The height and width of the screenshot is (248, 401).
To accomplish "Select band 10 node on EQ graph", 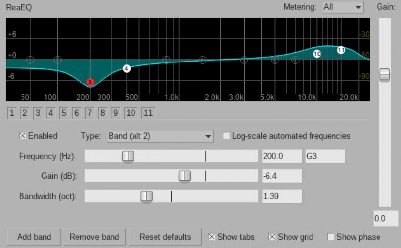I will tap(317, 54).
